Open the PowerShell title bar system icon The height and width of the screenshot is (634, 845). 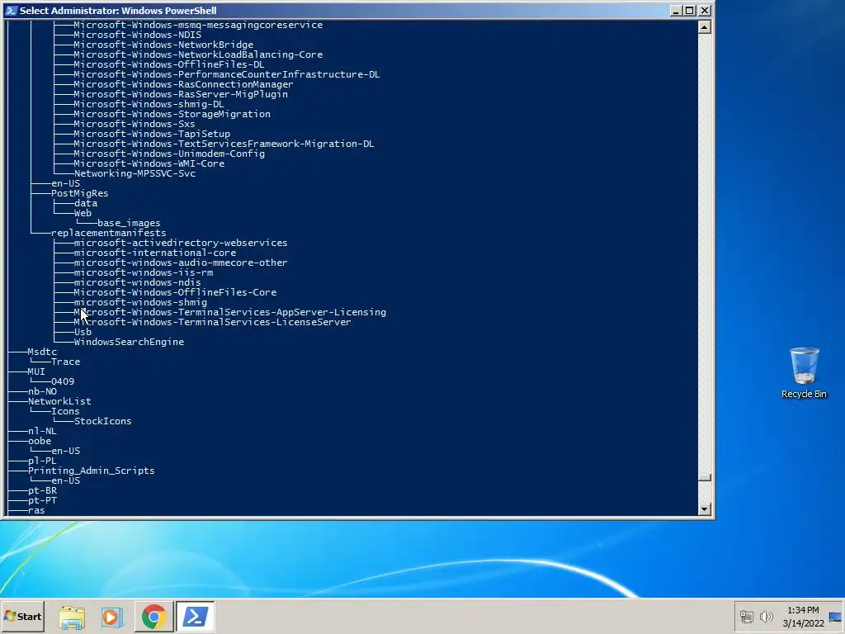click(x=11, y=10)
